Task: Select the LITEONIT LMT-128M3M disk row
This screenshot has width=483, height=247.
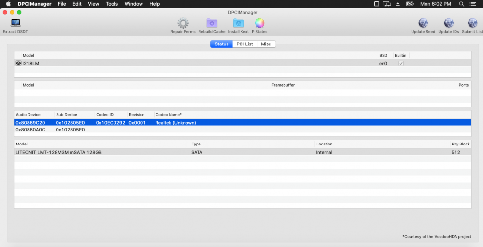Action: pyautogui.click(x=59, y=152)
